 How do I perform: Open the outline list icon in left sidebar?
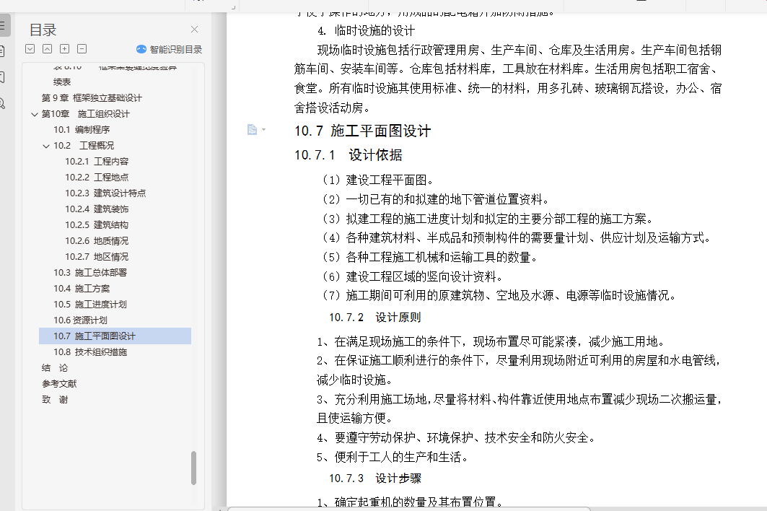click(2, 25)
